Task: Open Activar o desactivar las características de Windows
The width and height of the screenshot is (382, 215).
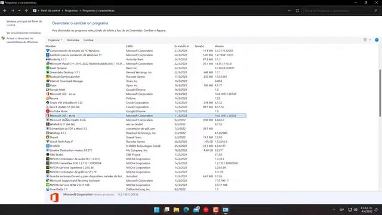Action: (x=22, y=40)
